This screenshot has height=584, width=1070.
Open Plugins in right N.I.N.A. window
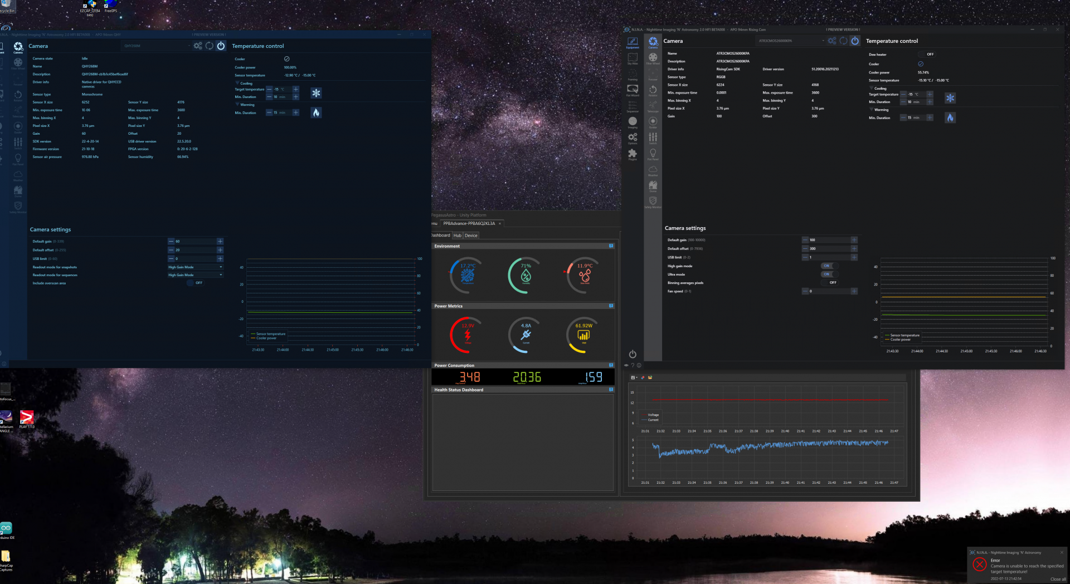[633, 154]
